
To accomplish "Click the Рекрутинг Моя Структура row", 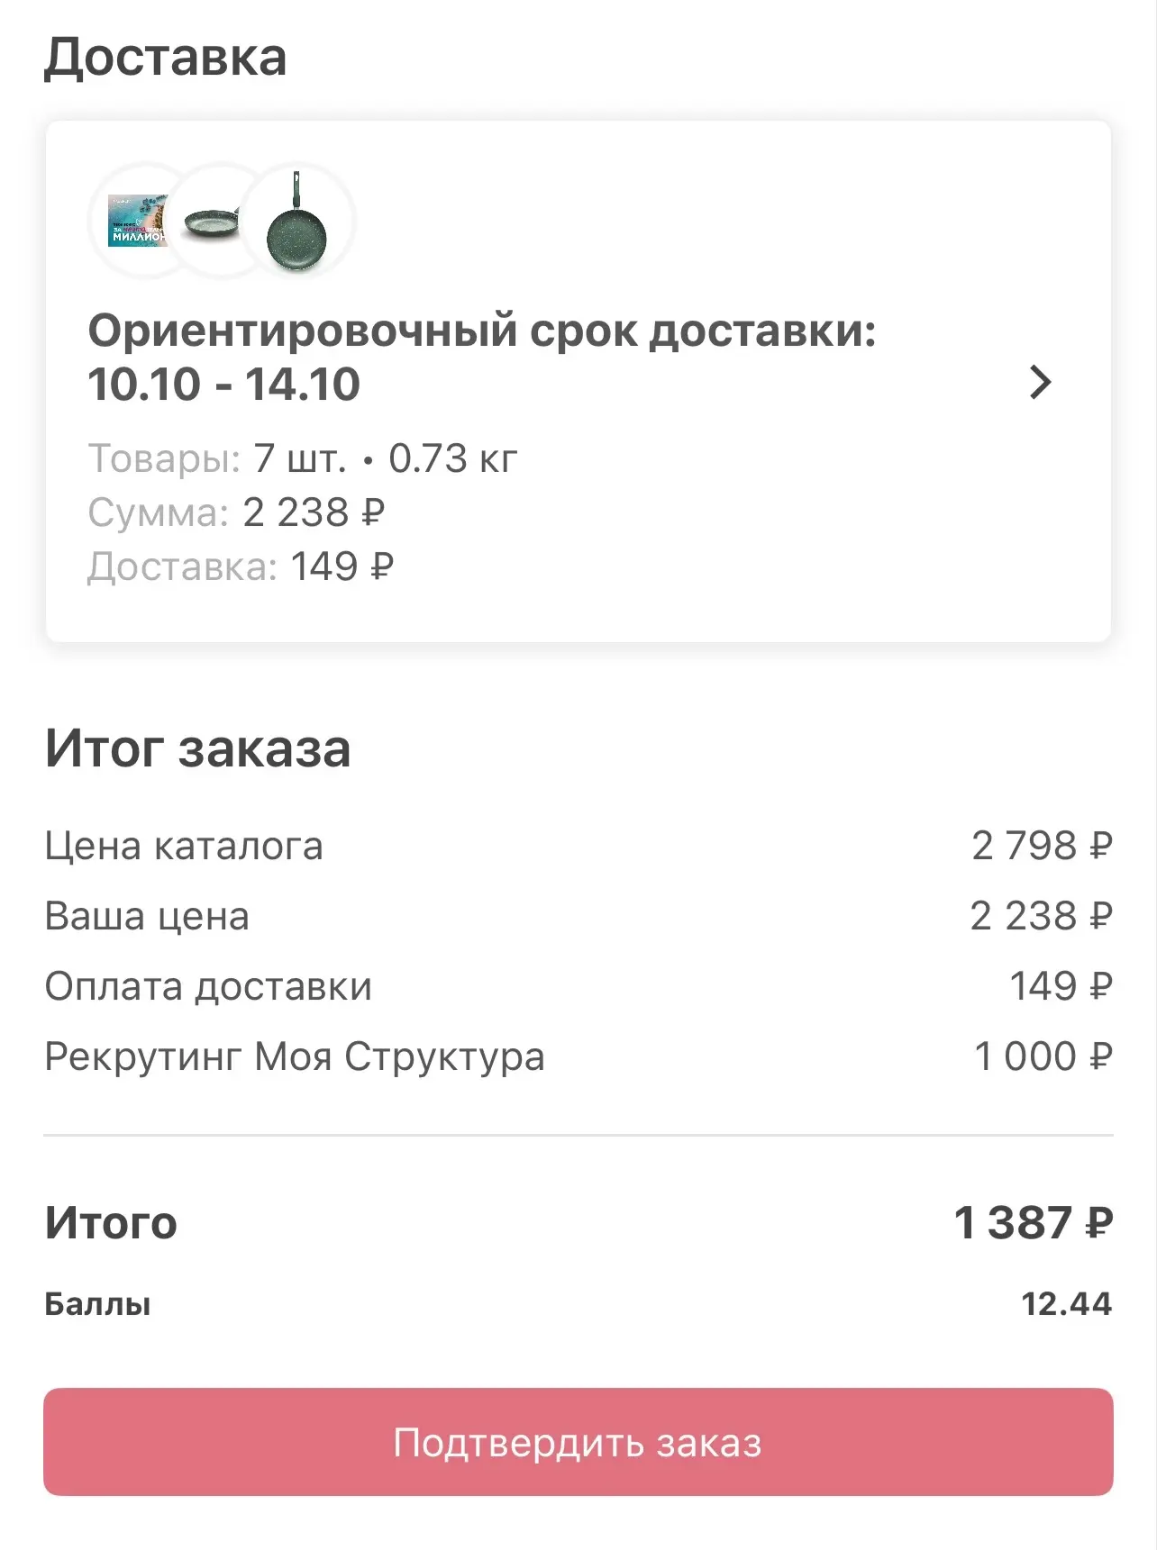I will click(578, 1056).
